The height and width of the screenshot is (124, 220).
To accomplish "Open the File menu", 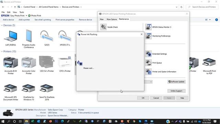I will (x=3, y=12).
